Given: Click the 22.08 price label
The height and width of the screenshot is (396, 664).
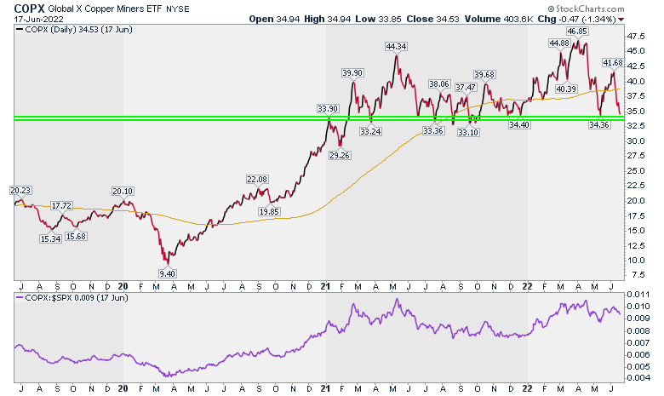Looking at the screenshot, I should tap(257, 180).
